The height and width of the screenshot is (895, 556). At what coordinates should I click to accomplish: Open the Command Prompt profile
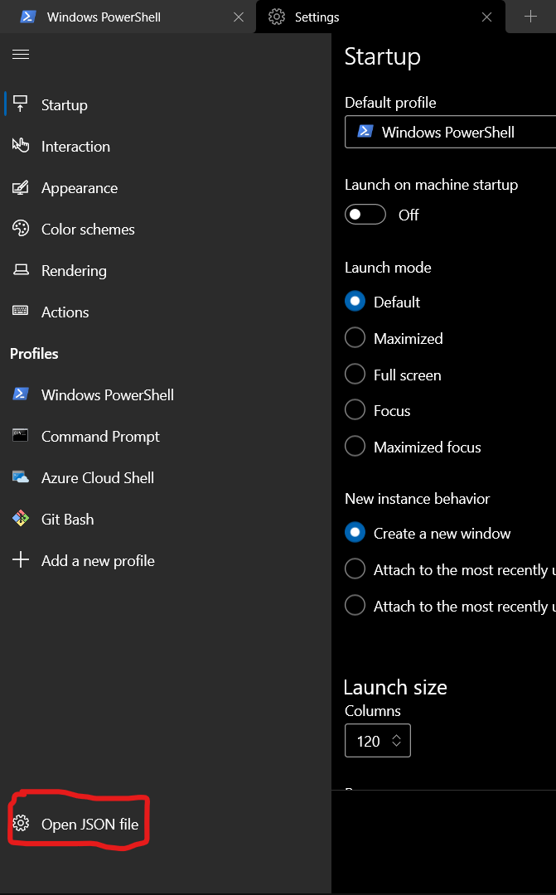pos(100,437)
